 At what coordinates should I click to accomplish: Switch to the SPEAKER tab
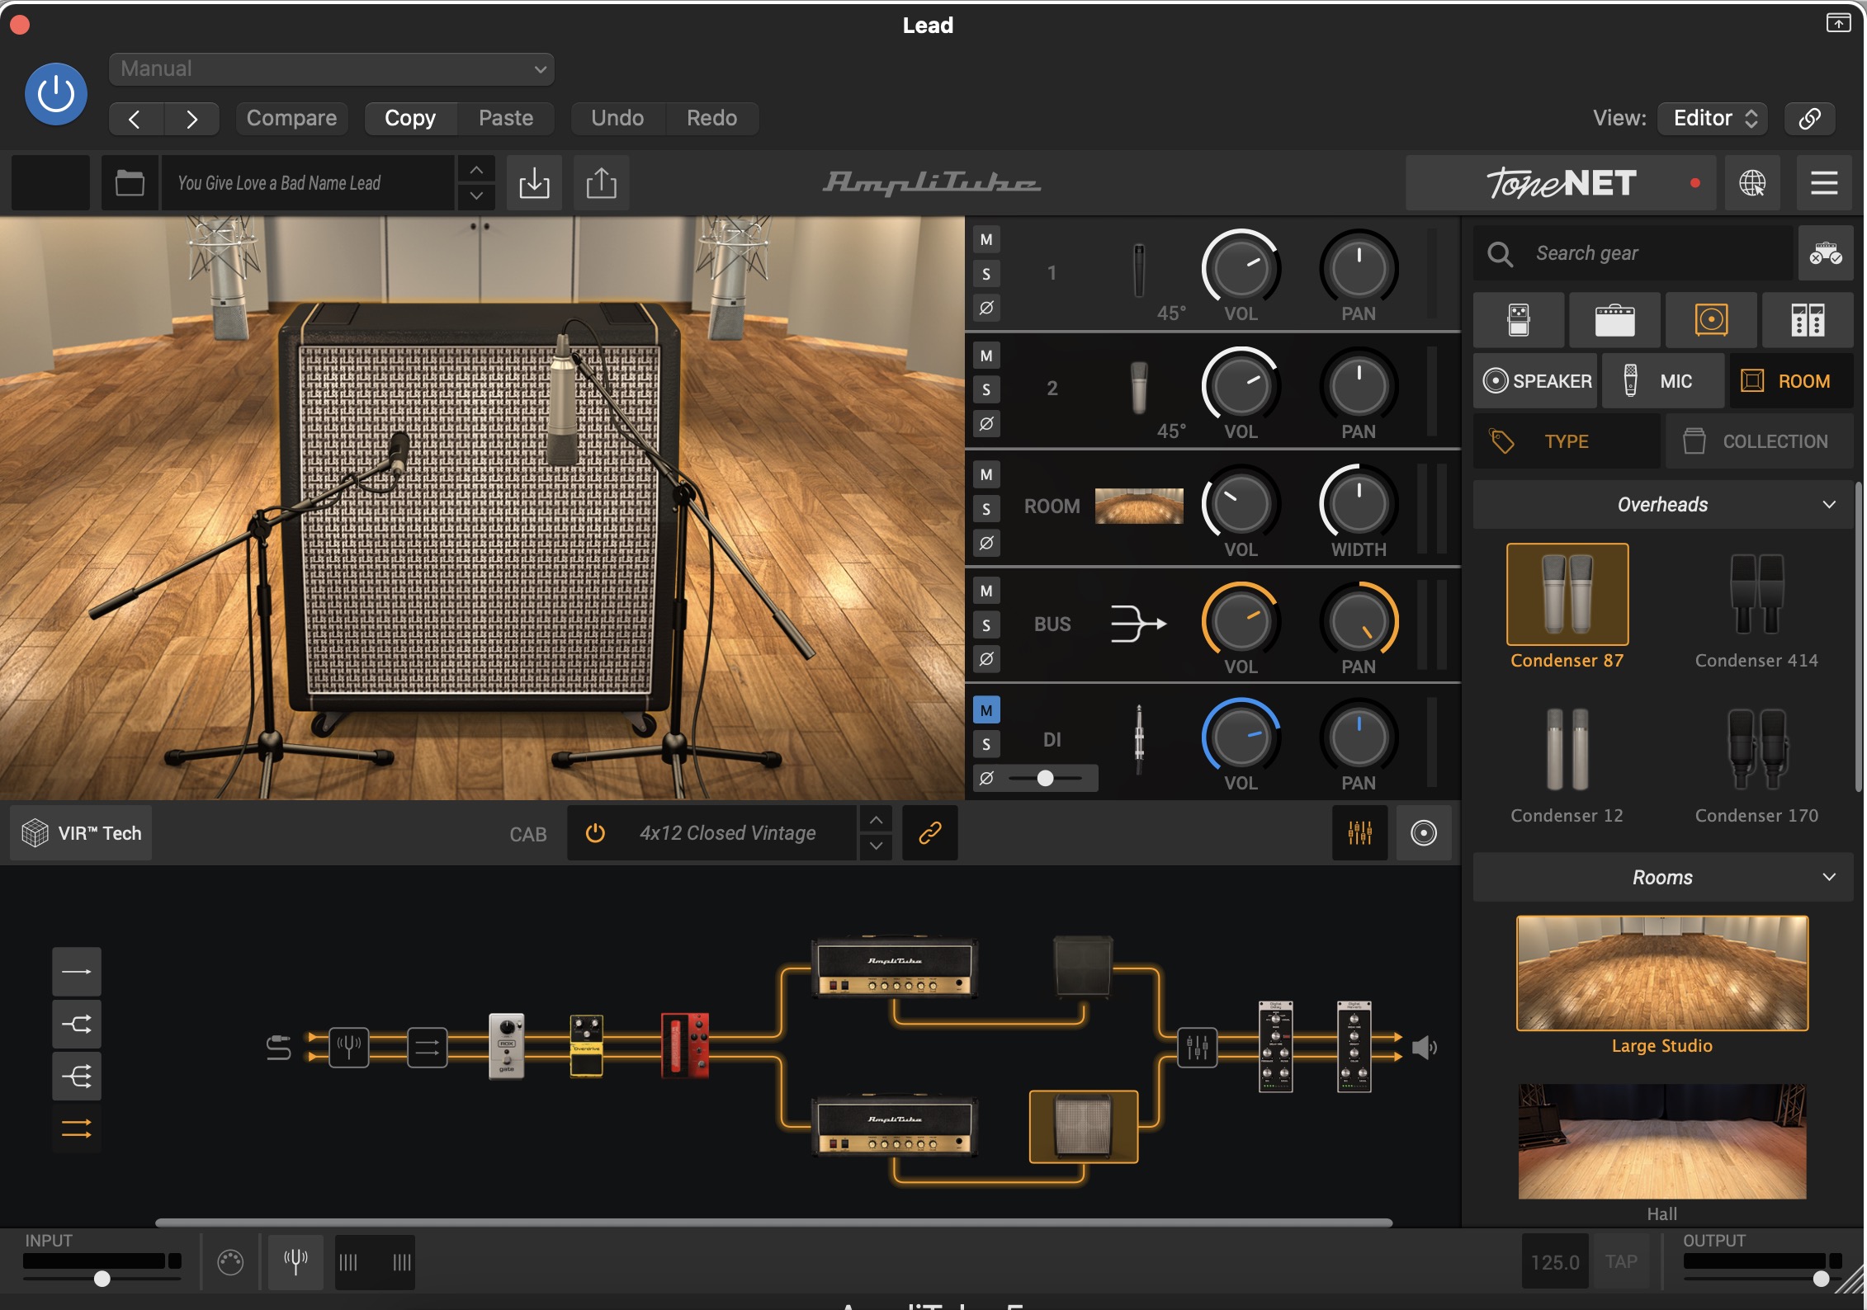pyautogui.click(x=1536, y=381)
